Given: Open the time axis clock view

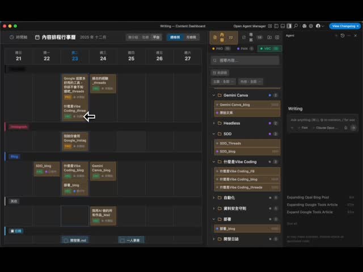Looking at the screenshot, I should point(18,37).
